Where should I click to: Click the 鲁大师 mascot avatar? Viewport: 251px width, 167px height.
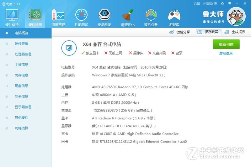tap(236, 17)
